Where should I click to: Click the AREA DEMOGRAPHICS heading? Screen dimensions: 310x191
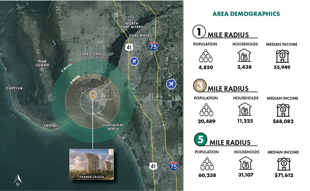click(x=246, y=14)
